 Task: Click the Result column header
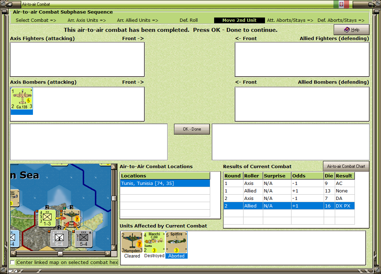[x=345, y=176]
